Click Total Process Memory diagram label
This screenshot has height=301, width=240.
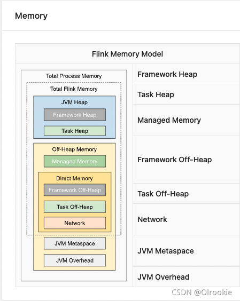[x=74, y=76]
